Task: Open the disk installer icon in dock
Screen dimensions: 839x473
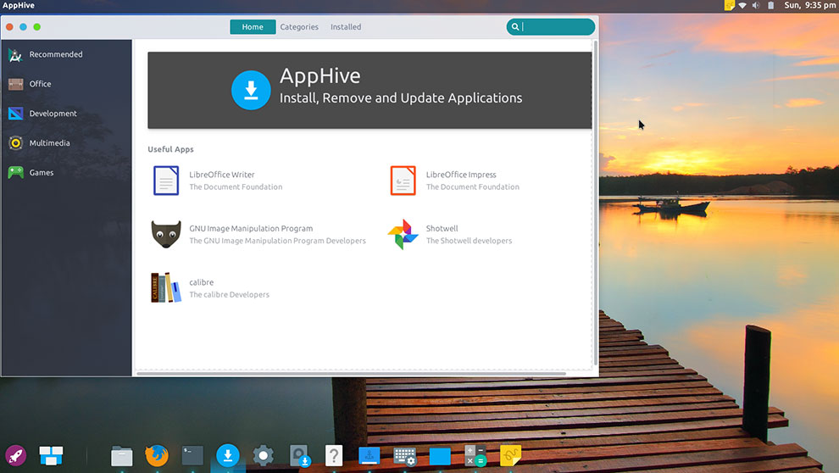Action: coord(298,456)
